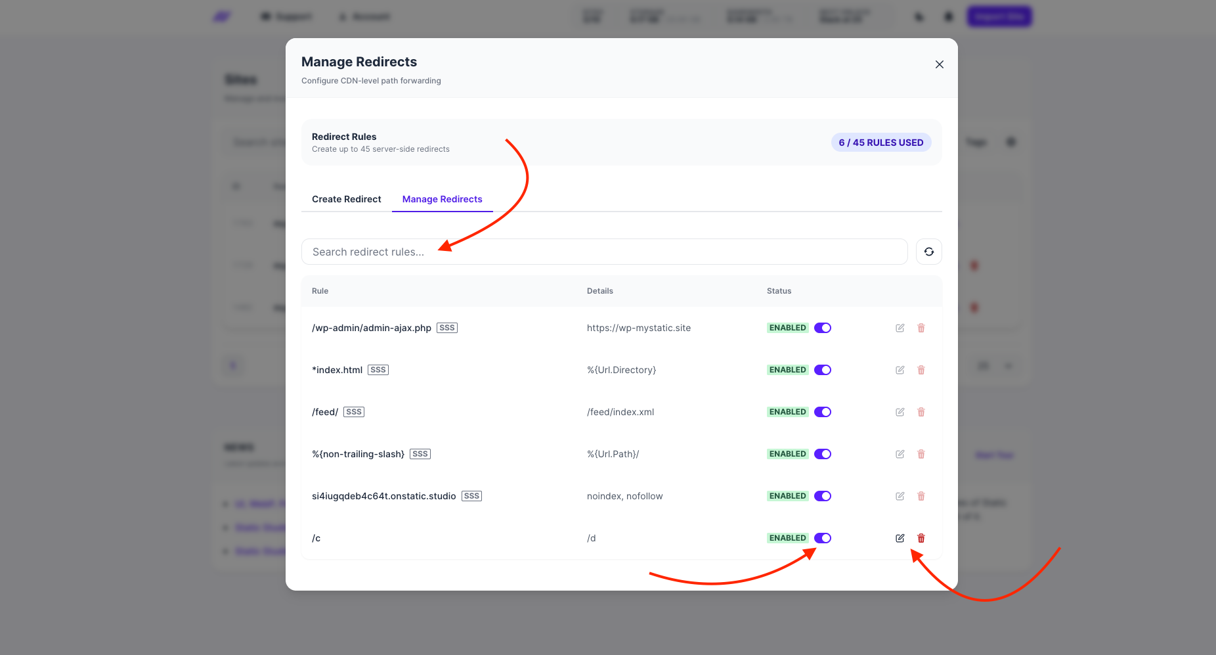This screenshot has height=655, width=1216.
Task: Click the 6 / 45 RULES USED badge
Action: [880, 143]
